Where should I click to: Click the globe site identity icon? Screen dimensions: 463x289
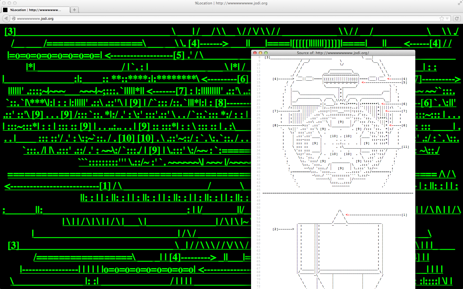click(14, 18)
